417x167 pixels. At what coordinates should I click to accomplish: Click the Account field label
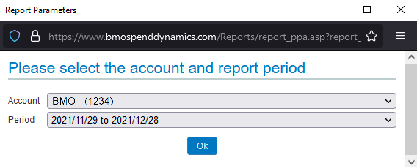click(x=24, y=100)
